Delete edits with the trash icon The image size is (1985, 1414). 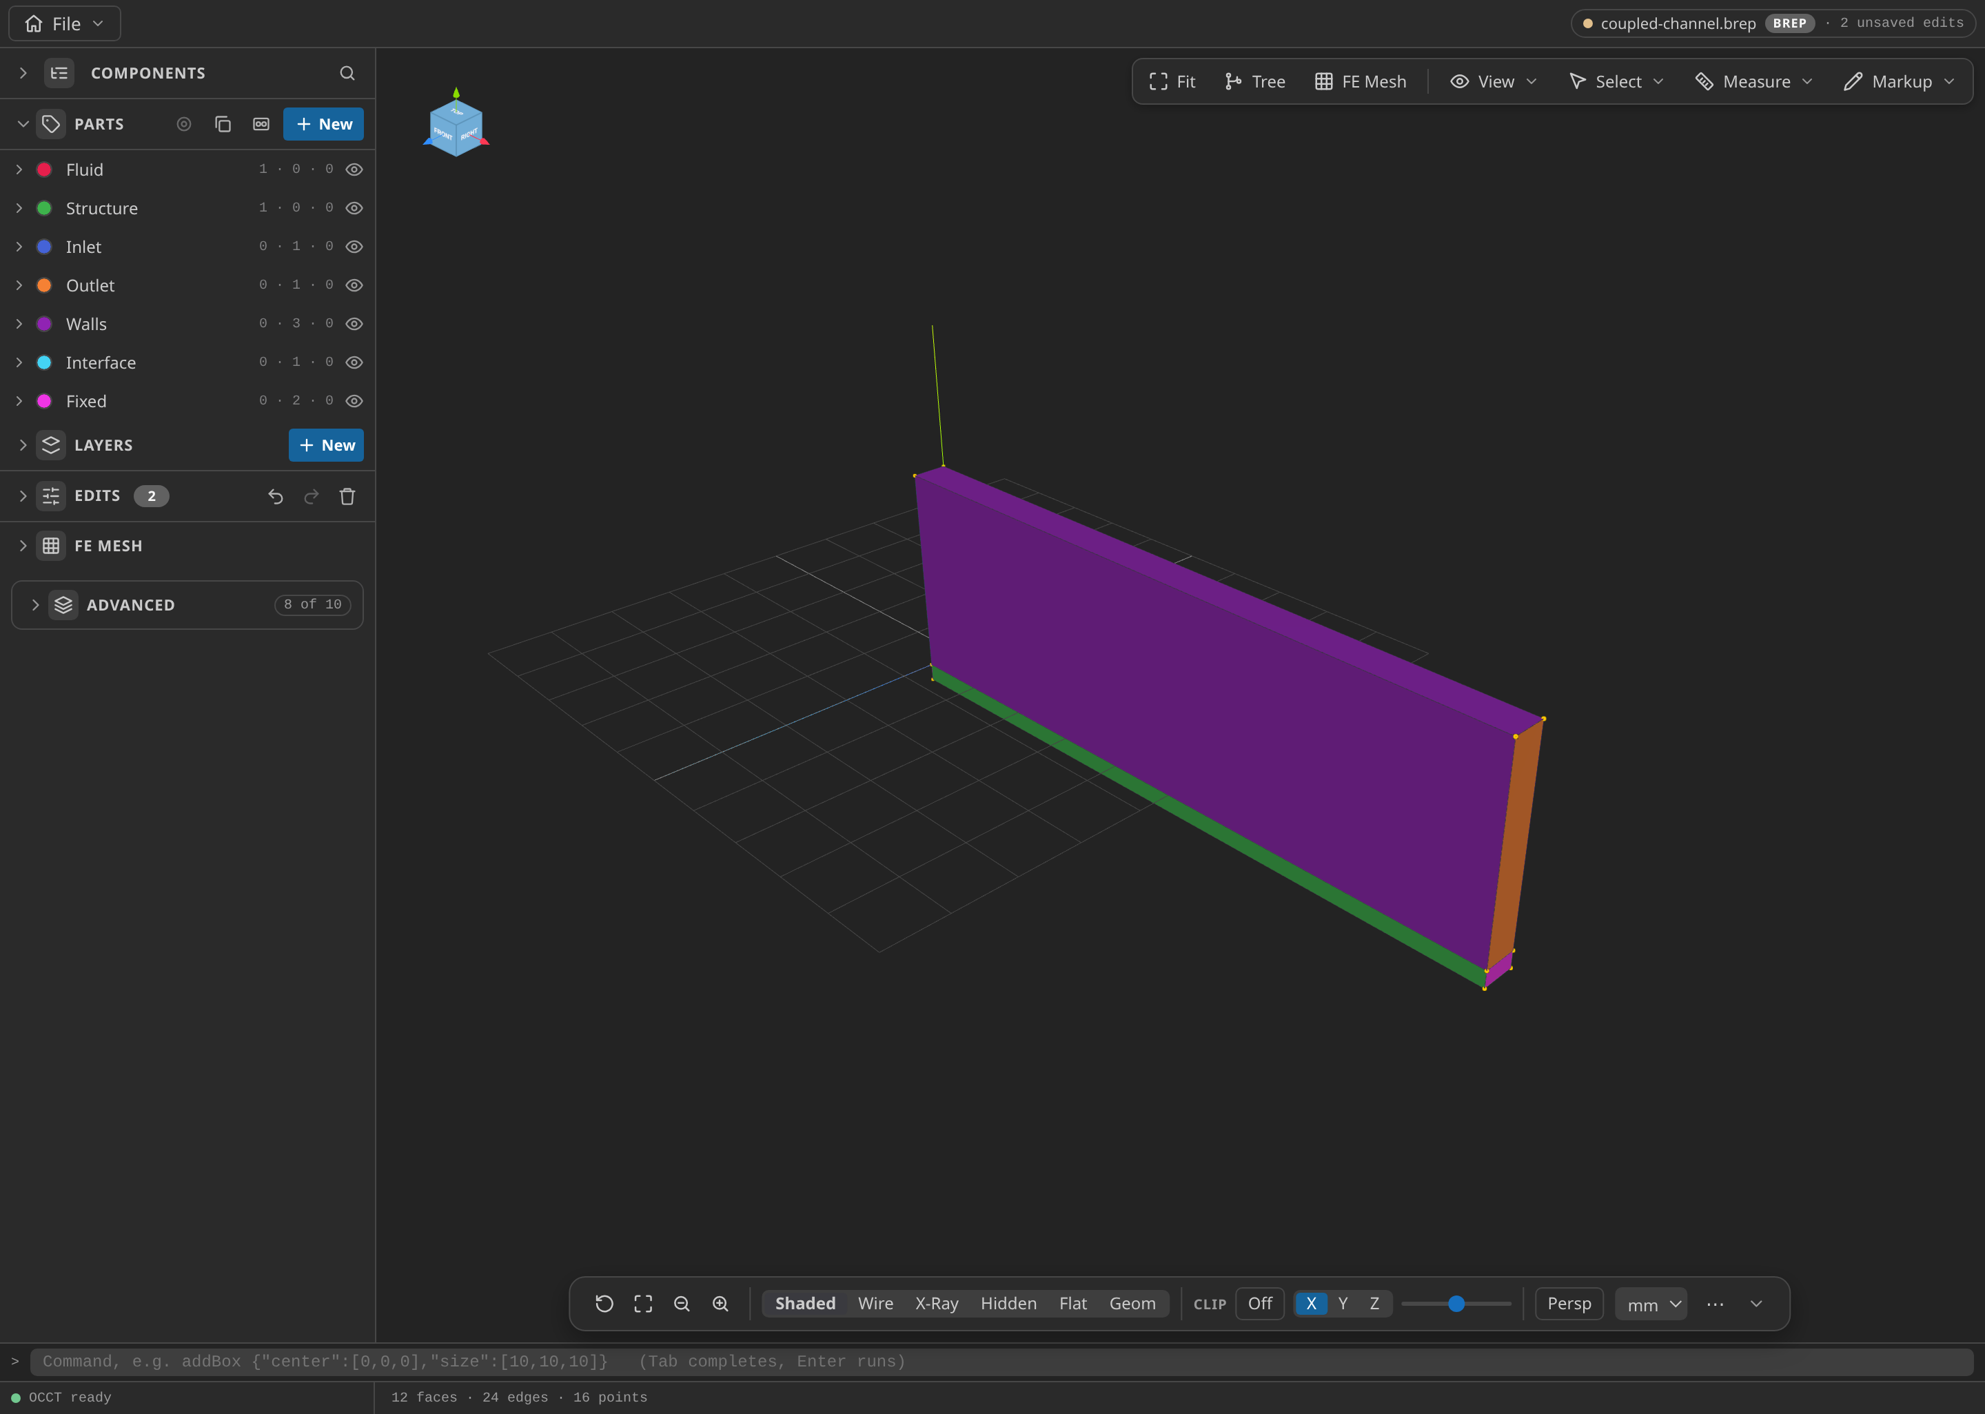(x=347, y=496)
